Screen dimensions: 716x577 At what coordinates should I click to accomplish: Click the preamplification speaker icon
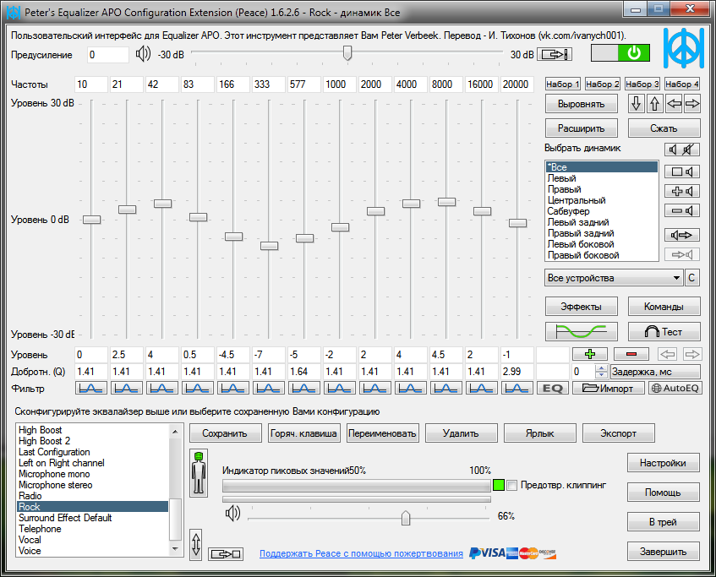143,54
